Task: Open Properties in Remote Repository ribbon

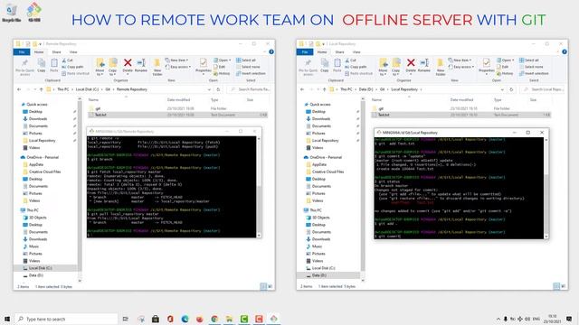Action: [203, 66]
